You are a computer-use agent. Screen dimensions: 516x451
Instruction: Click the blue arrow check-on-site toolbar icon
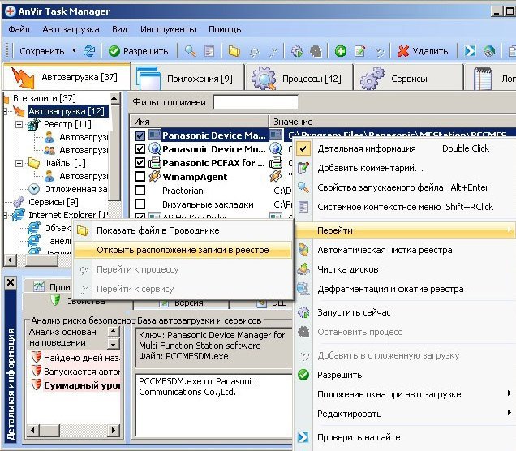click(470, 51)
